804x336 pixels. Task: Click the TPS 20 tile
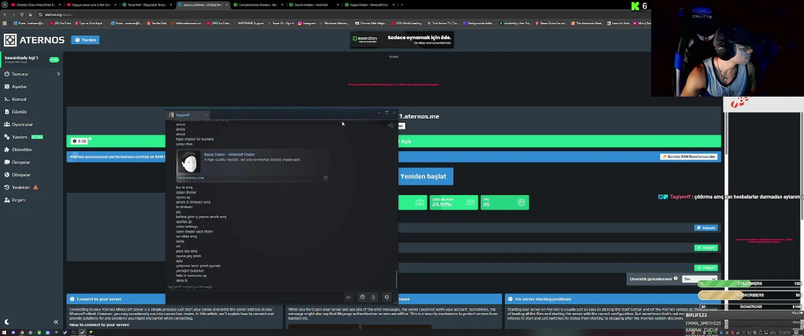tap(505, 203)
